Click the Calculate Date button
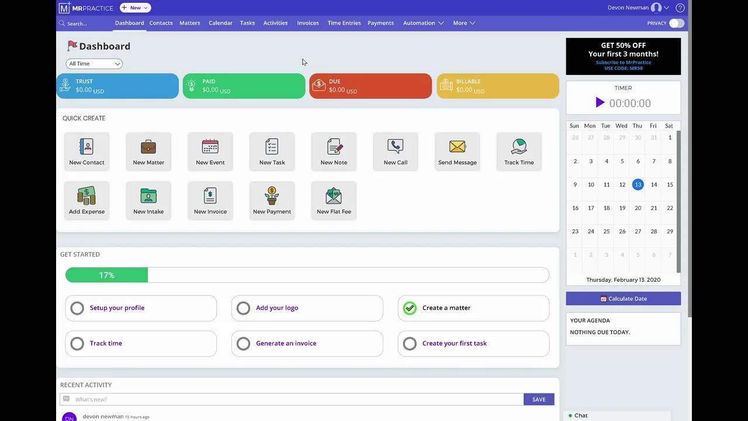Viewport: 748px width, 421px height. point(623,299)
